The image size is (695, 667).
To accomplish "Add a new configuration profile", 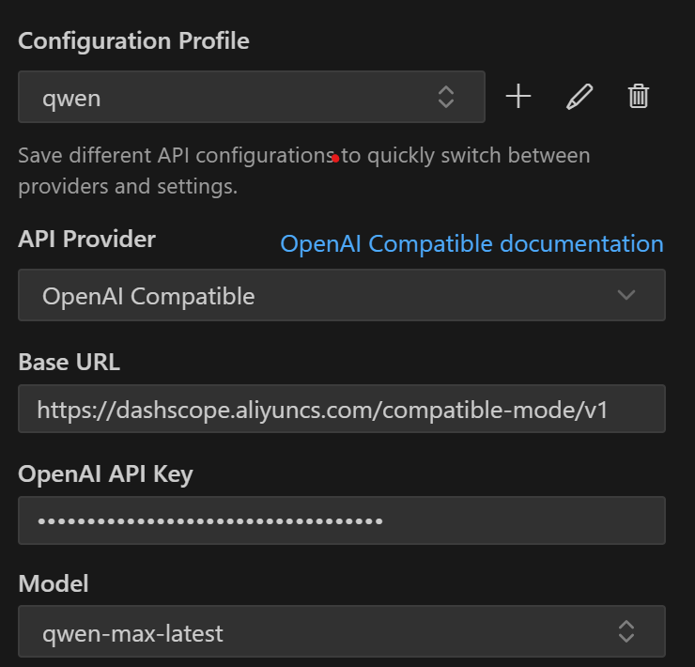I will click(x=518, y=96).
